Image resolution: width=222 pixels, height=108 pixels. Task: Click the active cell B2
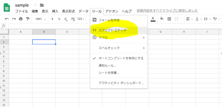click(44, 42)
